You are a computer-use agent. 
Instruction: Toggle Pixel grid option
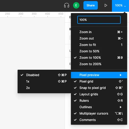tap(99, 81)
